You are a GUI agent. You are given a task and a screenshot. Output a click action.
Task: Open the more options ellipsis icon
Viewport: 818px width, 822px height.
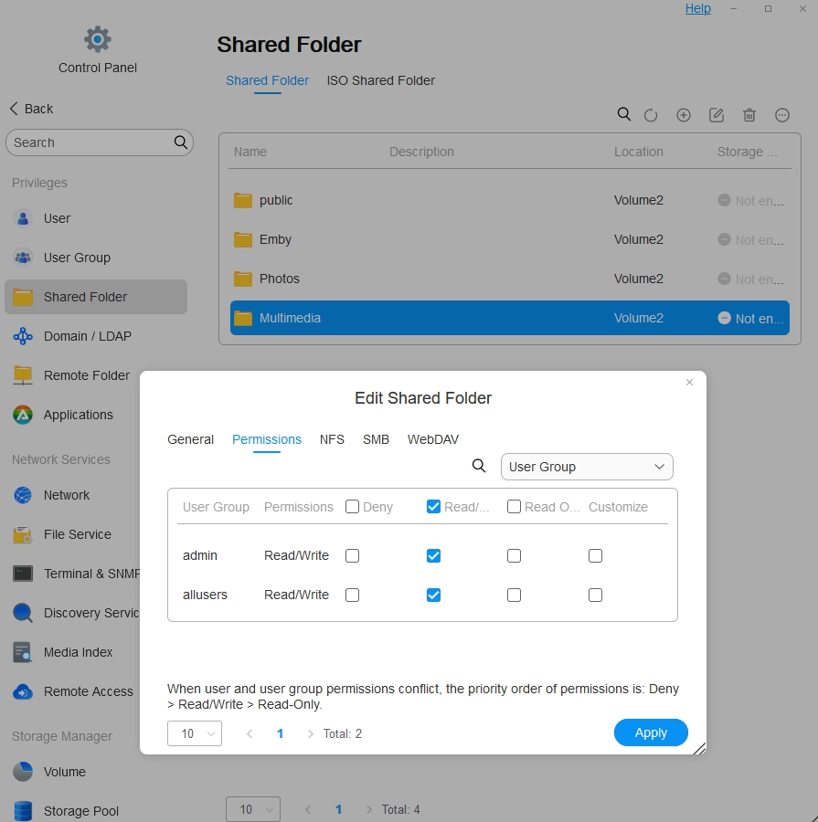(x=781, y=115)
